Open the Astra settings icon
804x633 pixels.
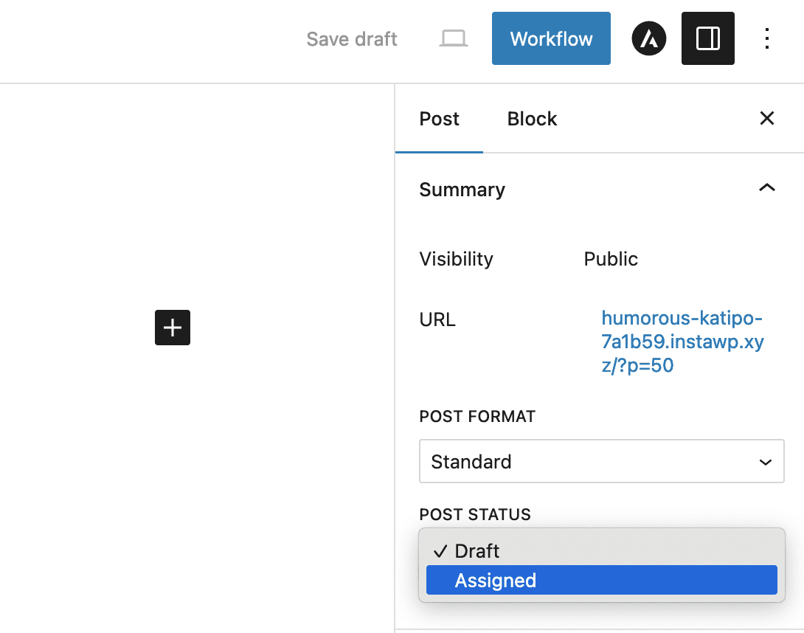[649, 39]
